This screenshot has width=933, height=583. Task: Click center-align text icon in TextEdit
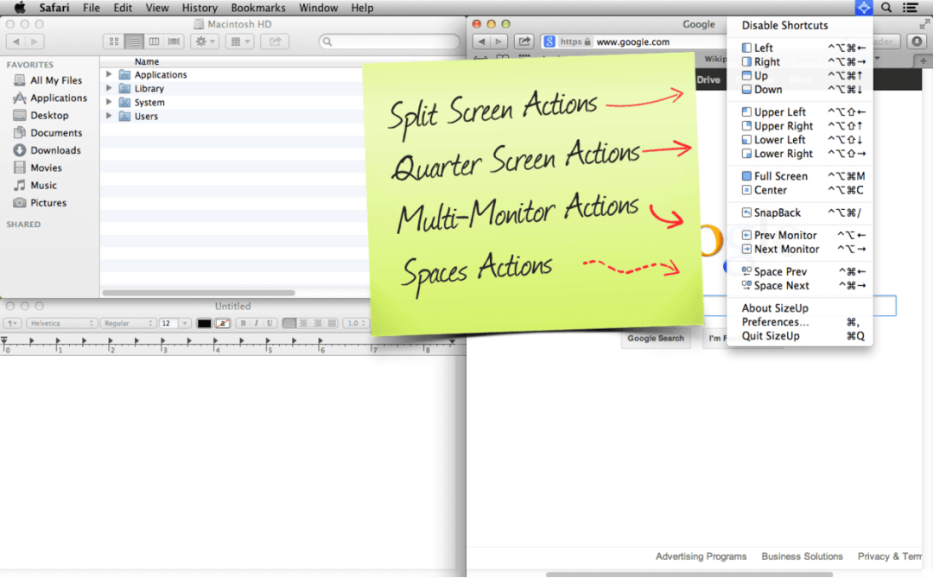pos(303,323)
